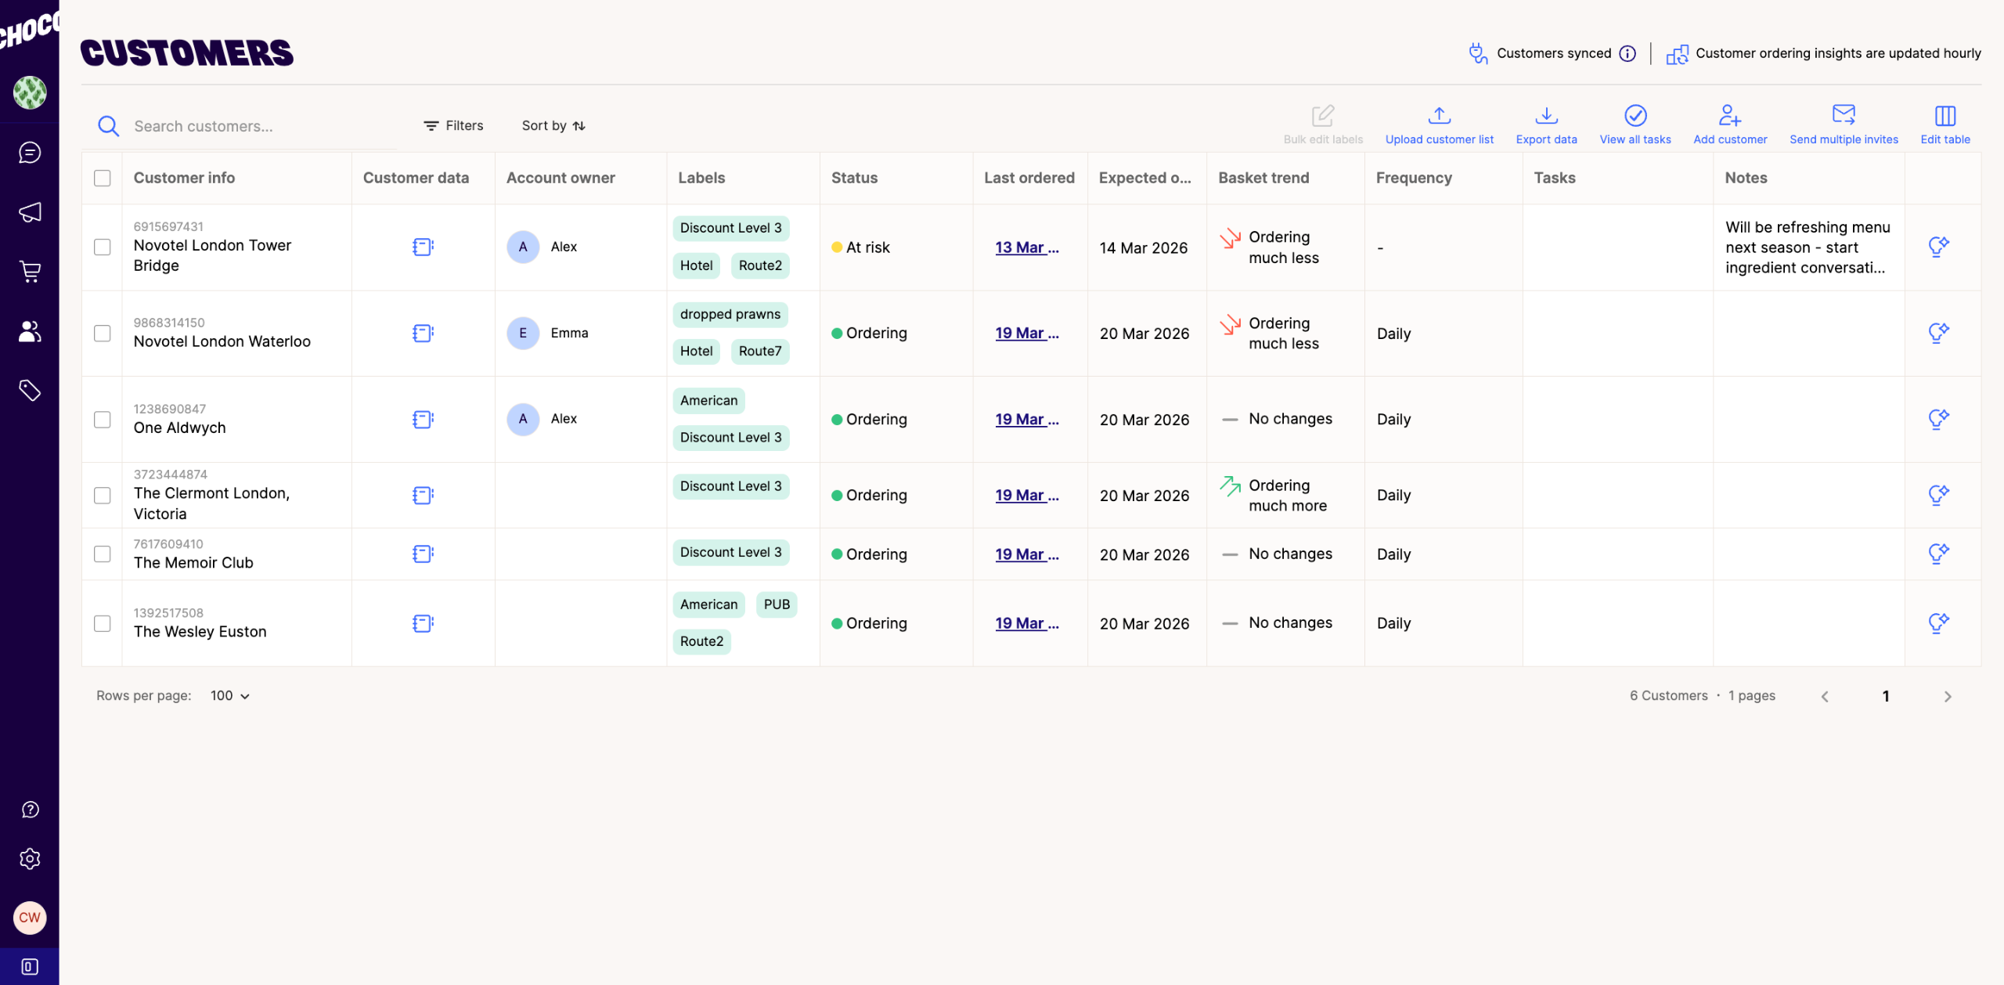Open the price tag sidebar icon
This screenshot has width=2004, height=985.
[30, 390]
